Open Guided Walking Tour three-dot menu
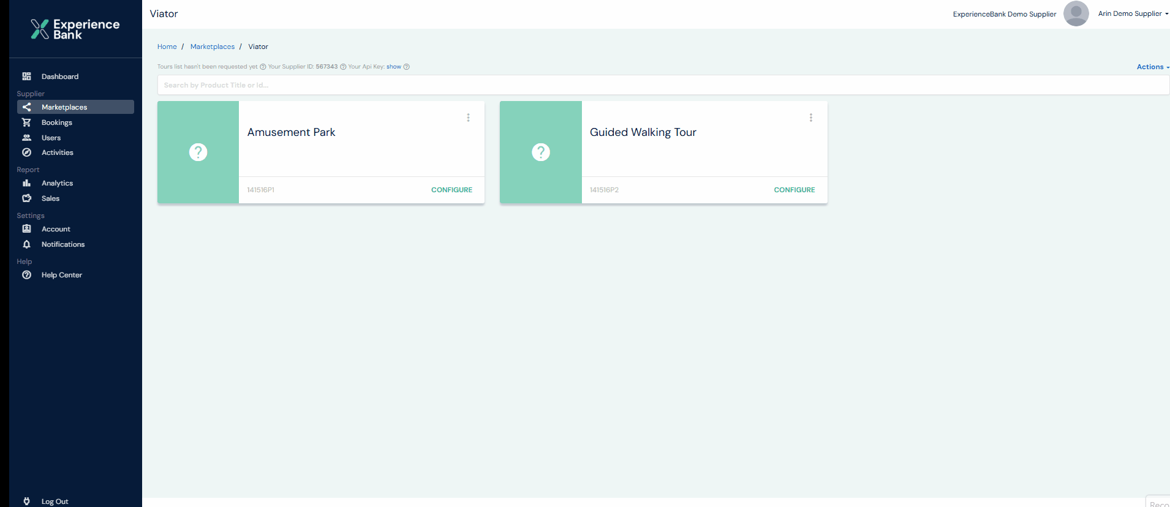The image size is (1170, 507). (810, 118)
